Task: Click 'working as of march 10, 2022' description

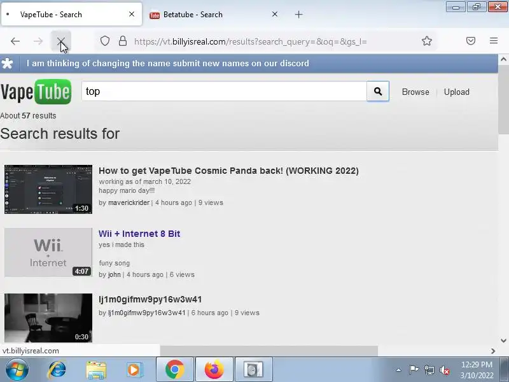Action: [145, 181]
